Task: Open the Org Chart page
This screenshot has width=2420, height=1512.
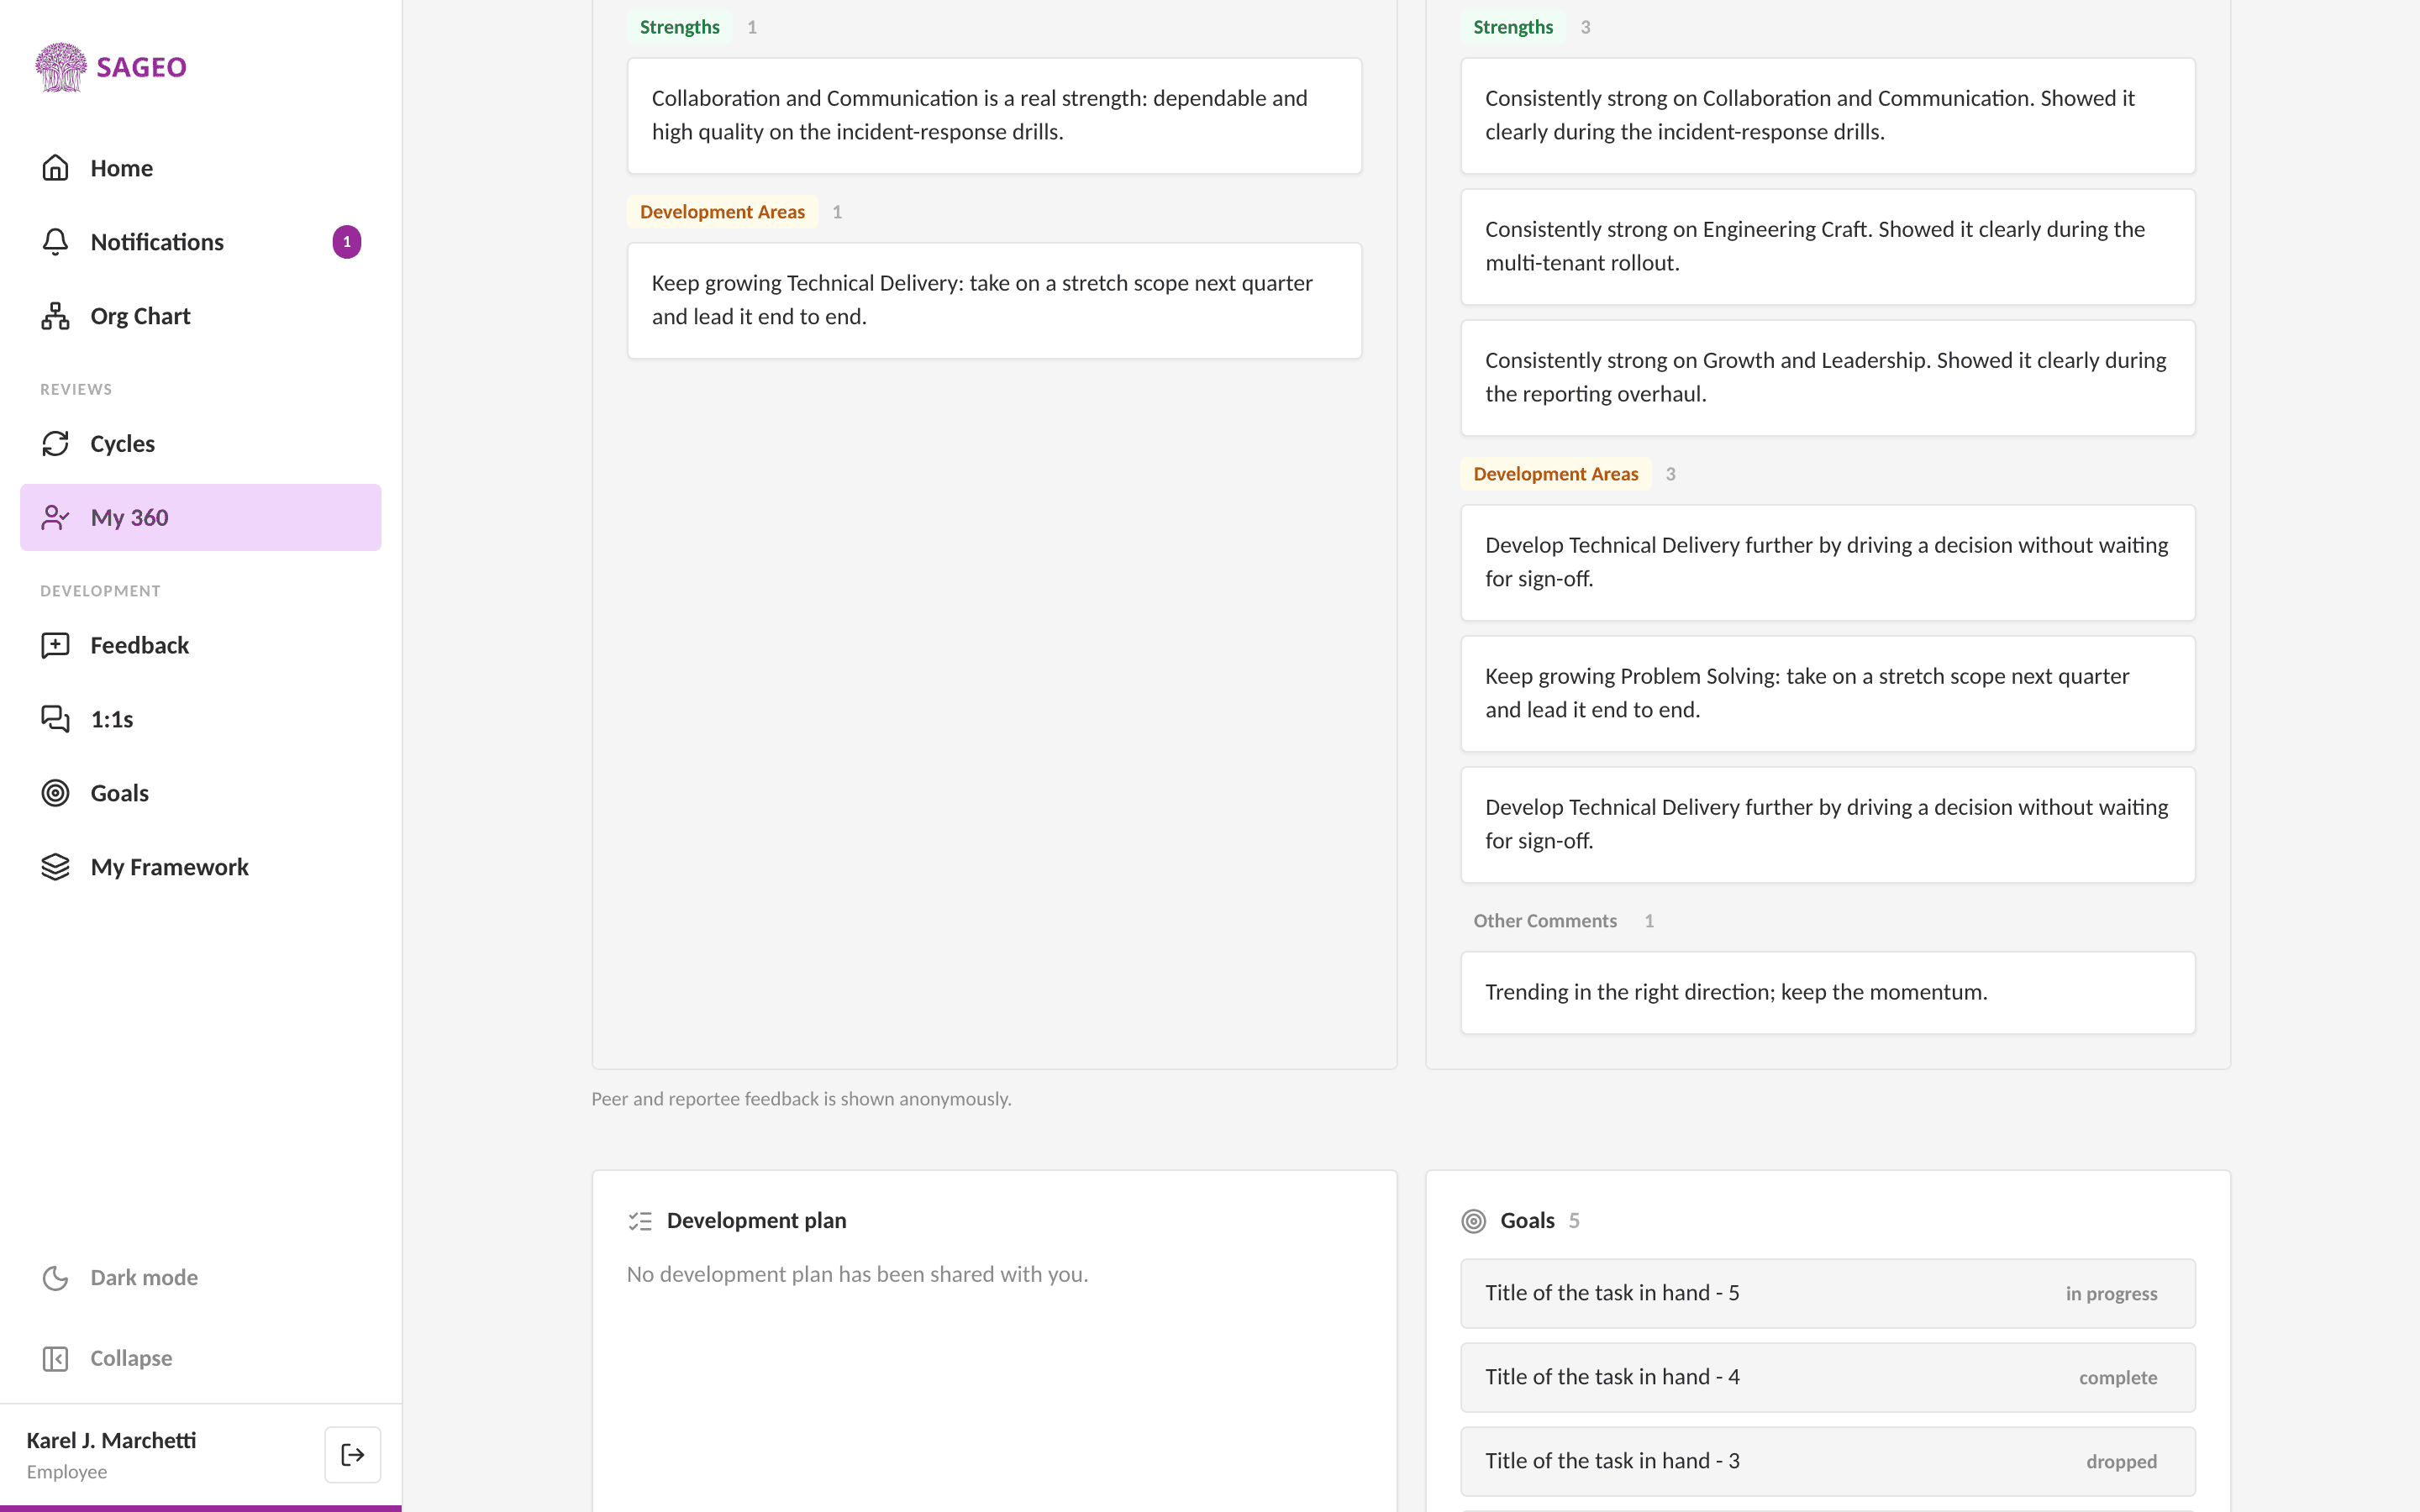Action: pyautogui.click(x=200, y=316)
